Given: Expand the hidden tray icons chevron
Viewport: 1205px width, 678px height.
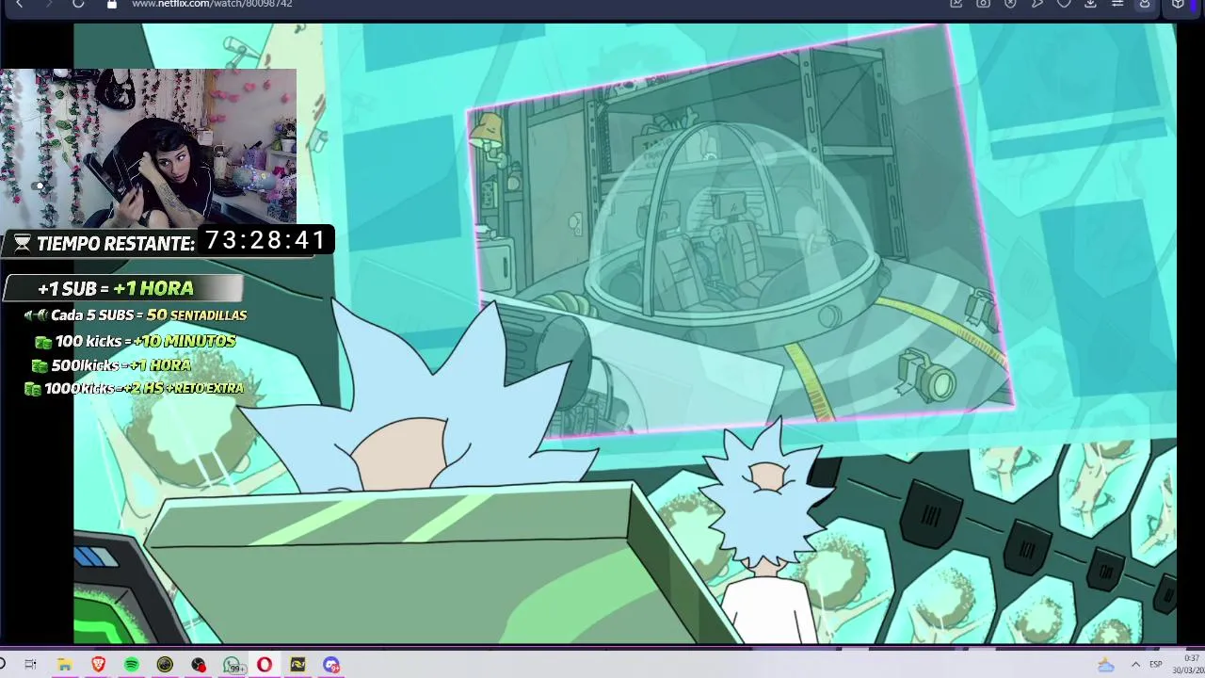Looking at the screenshot, I should click(1135, 665).
